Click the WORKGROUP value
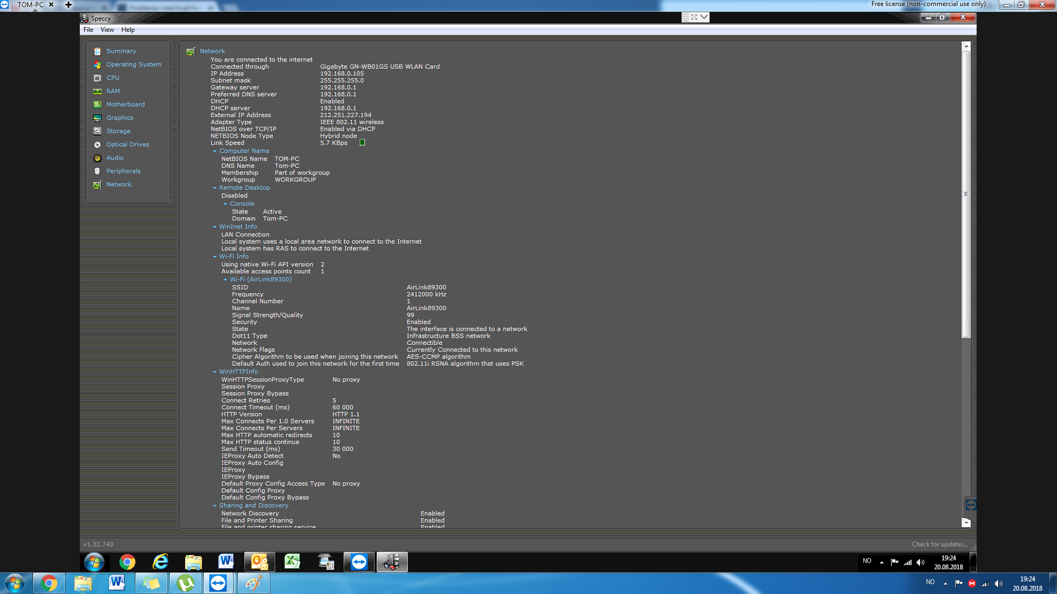Viewport: 1057px width, 594px height. click(x=295, y=180)
